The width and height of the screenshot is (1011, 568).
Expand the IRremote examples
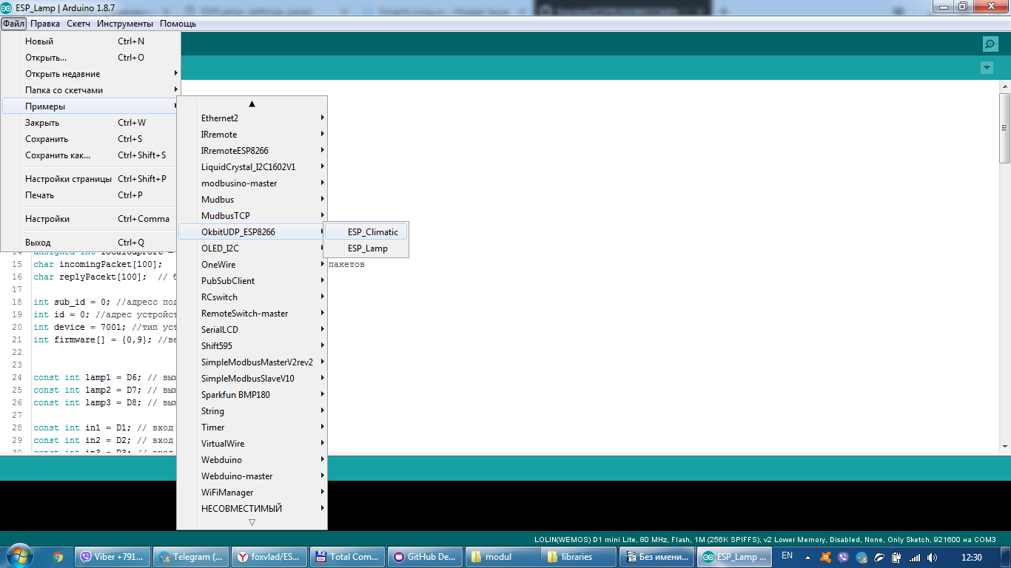tap(252, 135)
